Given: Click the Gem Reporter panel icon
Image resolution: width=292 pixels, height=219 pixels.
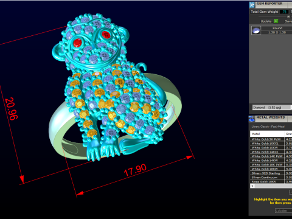Looking at the screenshot, I should coord(252,5).
